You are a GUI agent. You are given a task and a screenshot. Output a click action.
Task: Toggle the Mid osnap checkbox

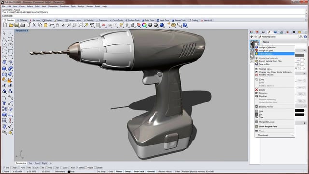pyautogui.click(x=27, y=168)
